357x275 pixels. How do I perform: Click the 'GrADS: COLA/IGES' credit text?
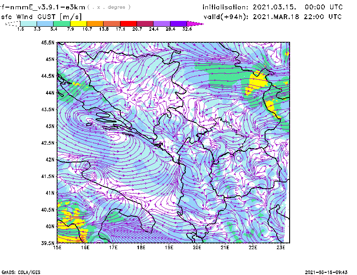[x=21, y=272]
